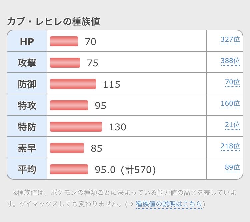Select the HP row header cell
The image size is (250, 222).
pos(27,41)
